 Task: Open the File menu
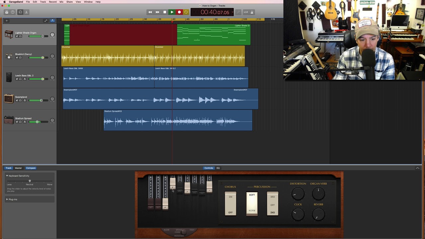coord(28,2)
